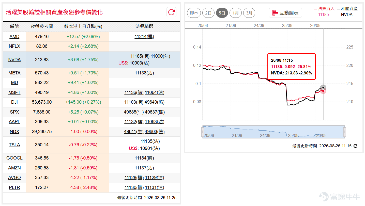The image size is (365, 206).
Task: Select the 5日 chart range
Action: pyautogui.click(x=222, y=13)
